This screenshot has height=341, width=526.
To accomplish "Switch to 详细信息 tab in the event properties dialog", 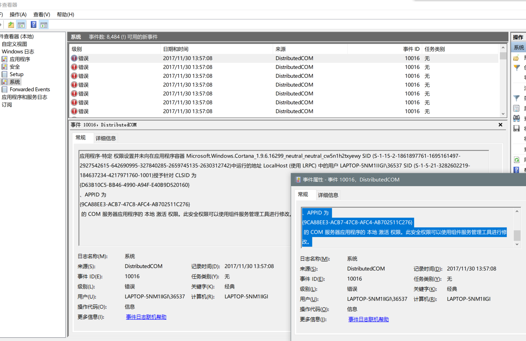I will (328, 195).
